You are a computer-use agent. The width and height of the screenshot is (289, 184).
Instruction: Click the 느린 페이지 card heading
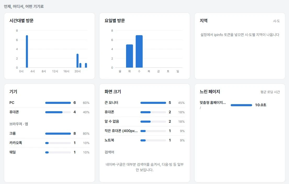point(210,92)
